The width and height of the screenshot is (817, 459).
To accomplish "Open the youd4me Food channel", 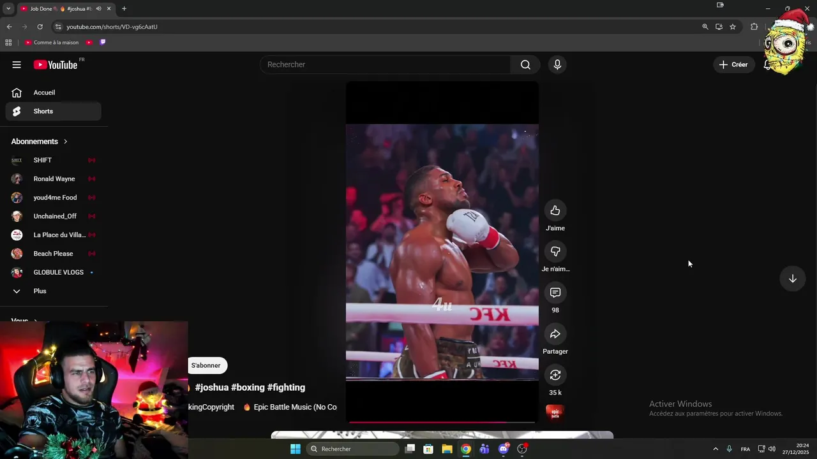I will (x=54, y=198).
